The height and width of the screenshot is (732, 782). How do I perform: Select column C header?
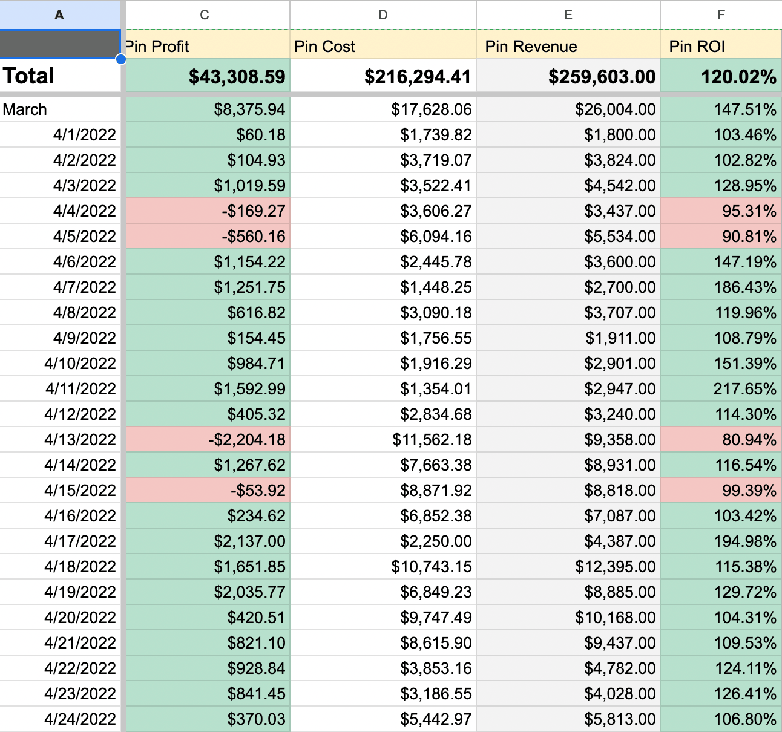tap(205, 15)
